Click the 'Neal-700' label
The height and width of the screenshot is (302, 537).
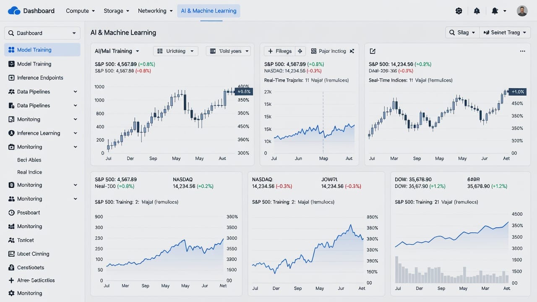click(x=105, y=186)
